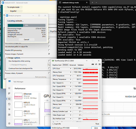Screen dimensions: 136x129
Task: Open Task Manager App history icon
Action: coord(9,104)
